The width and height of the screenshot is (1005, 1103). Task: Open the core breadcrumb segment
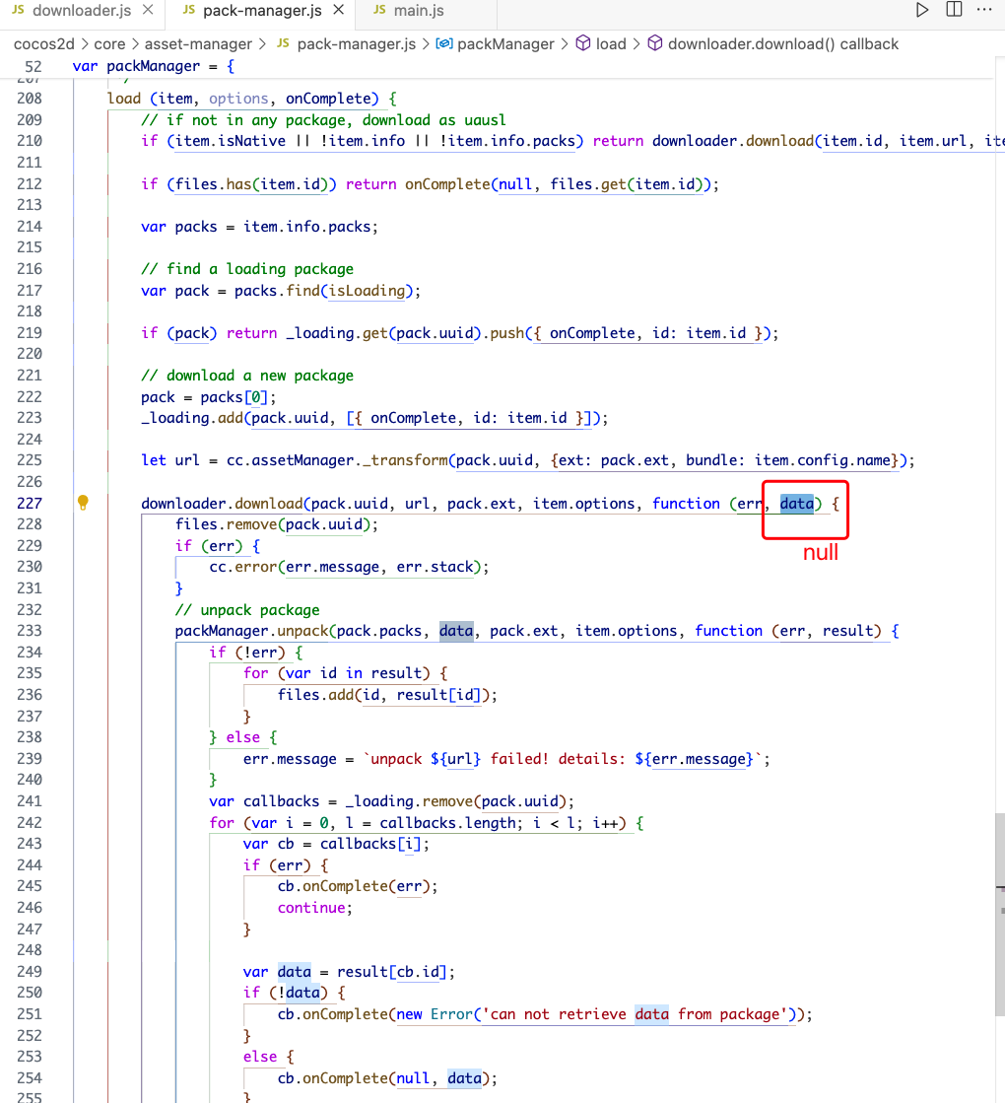tap(109, 43)
